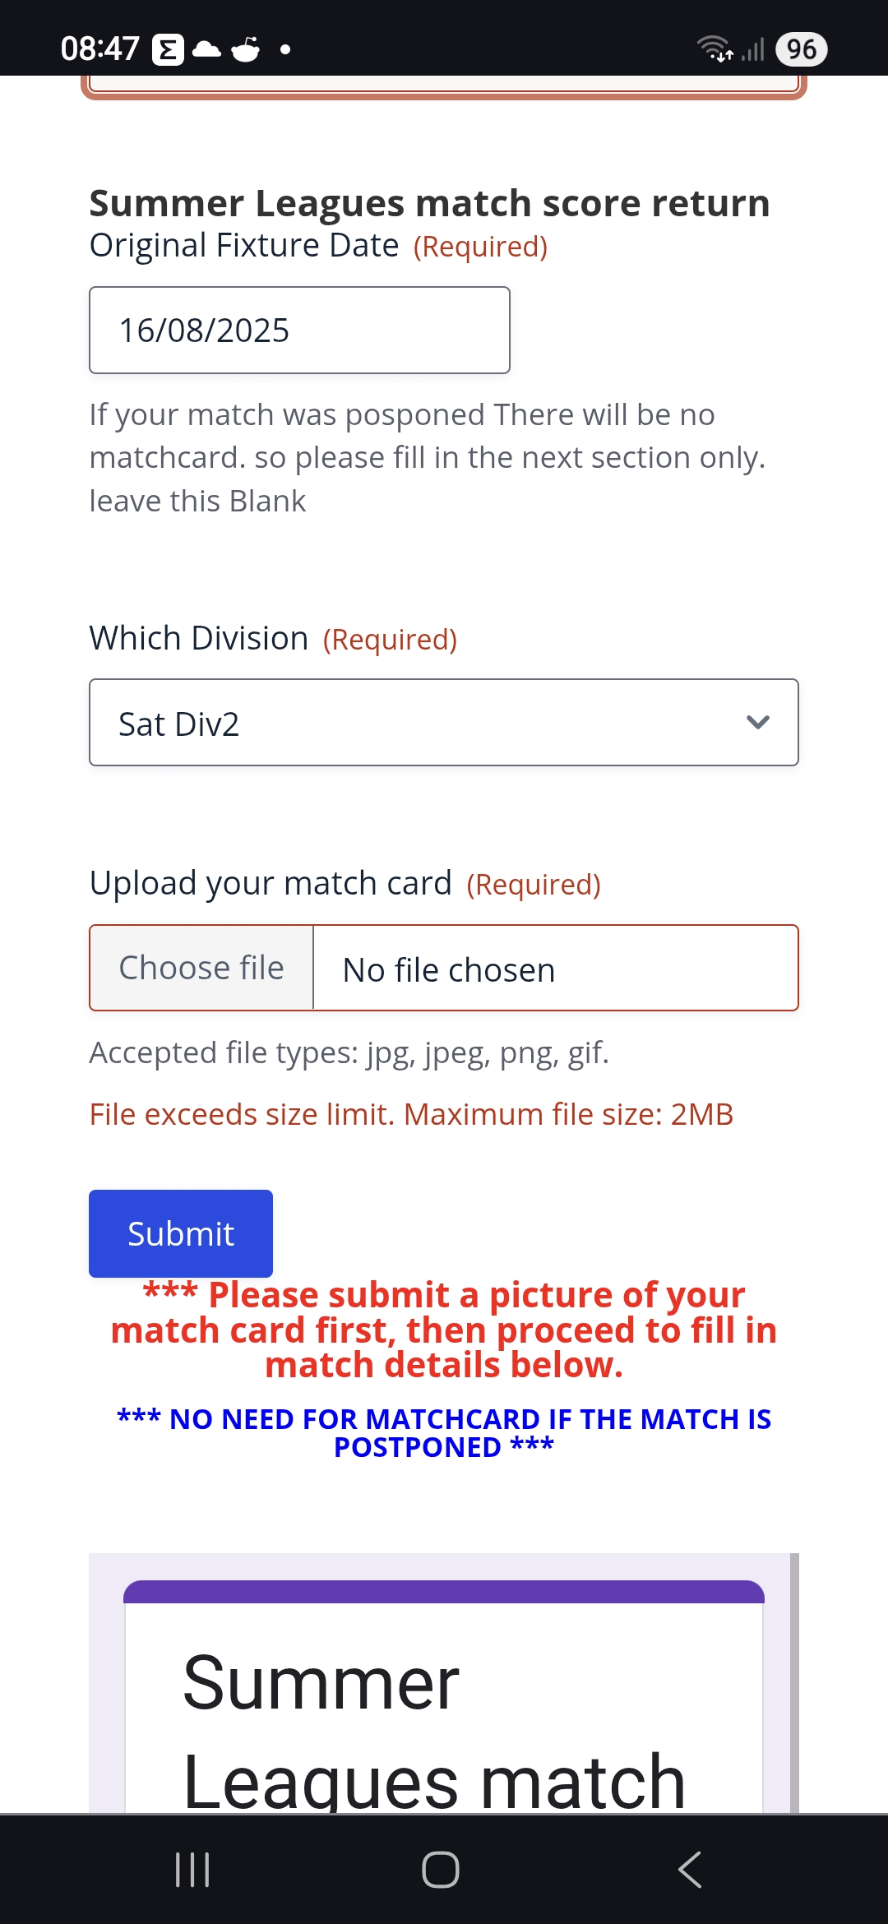Tap the Android home button
The height and width of the screenshot is (1924, 888).
(x=441, y=1870)
